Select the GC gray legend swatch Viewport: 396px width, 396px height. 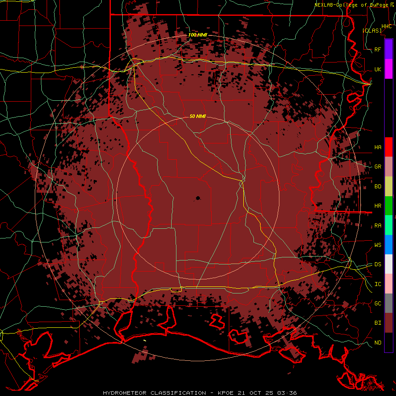point(389,303)
